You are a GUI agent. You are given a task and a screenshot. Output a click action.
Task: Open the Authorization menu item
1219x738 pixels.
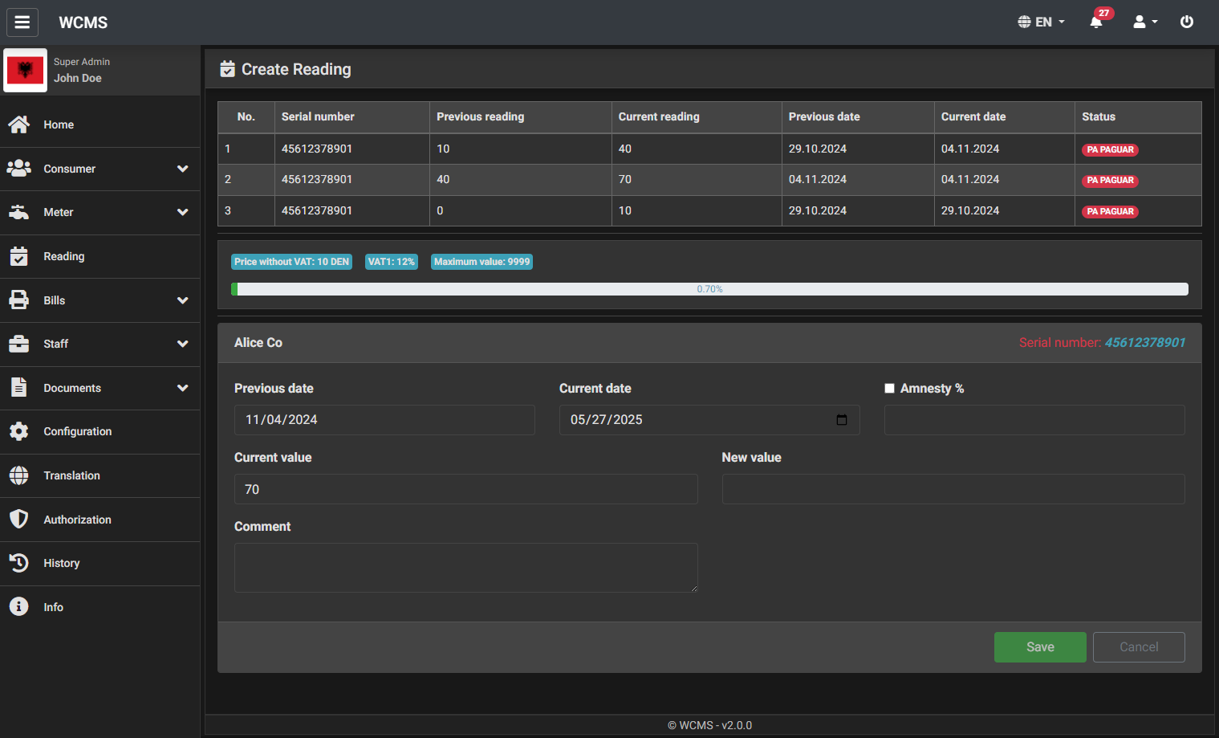point(100,520)
